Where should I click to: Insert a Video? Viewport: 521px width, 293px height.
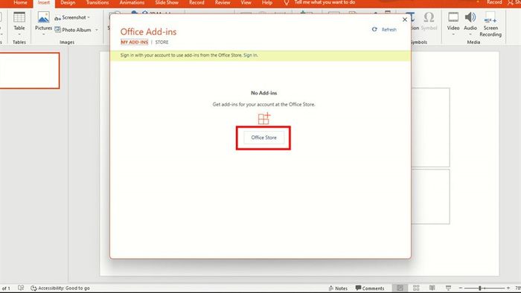pyautogui.click(x=453, y=23)
